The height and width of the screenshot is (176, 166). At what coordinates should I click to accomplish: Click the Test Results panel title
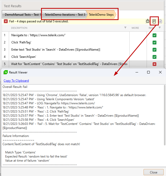click(13, 6)
